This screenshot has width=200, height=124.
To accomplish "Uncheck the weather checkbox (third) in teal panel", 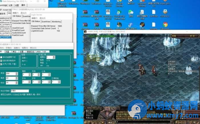I will pos(1,64).
